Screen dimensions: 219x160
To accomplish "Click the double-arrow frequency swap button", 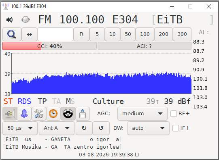I will click(x=29, y=34).
